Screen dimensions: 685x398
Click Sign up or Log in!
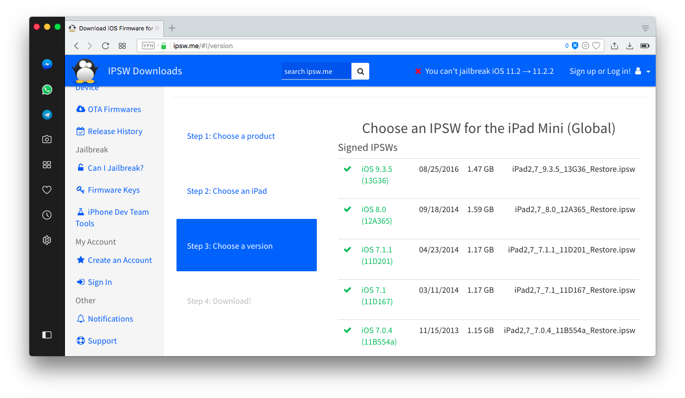[x=600, y=71]
